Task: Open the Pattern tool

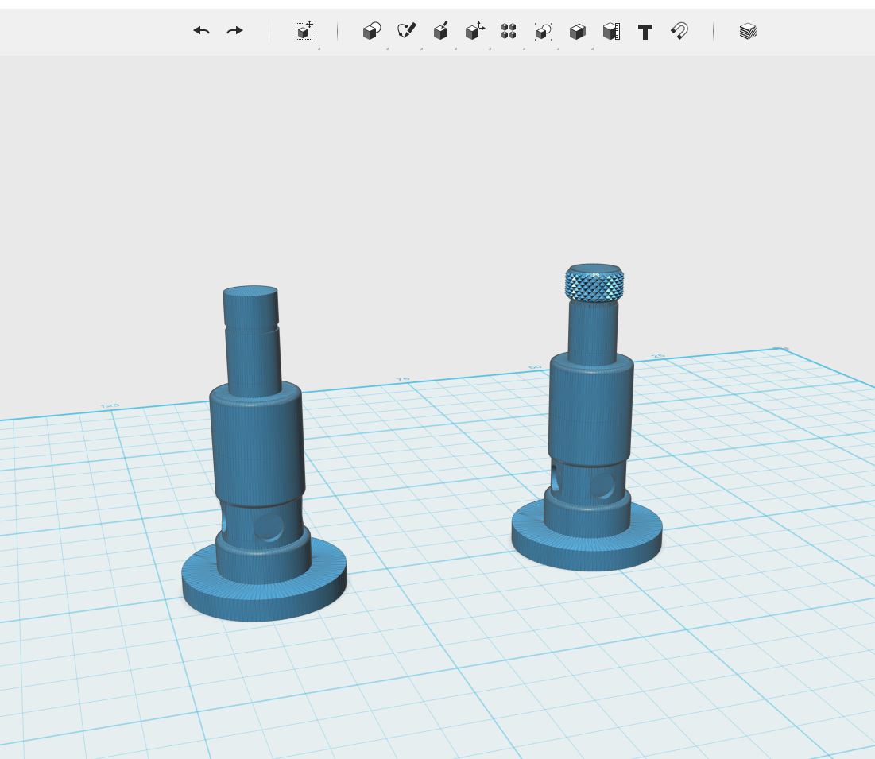Action: [x=509, y=31]
